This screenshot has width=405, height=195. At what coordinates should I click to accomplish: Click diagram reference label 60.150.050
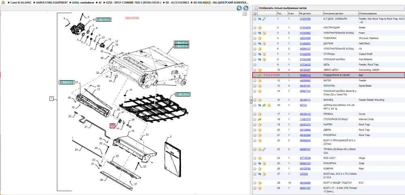click(104, 19)
